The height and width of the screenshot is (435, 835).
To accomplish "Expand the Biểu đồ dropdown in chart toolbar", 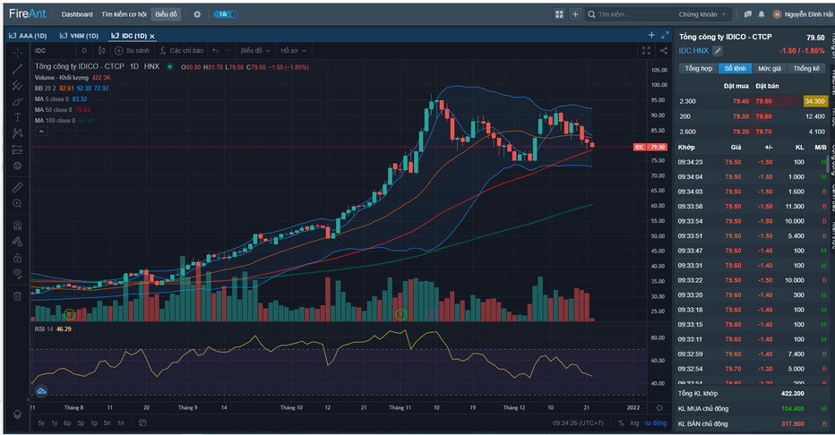I will coord(255,51).
